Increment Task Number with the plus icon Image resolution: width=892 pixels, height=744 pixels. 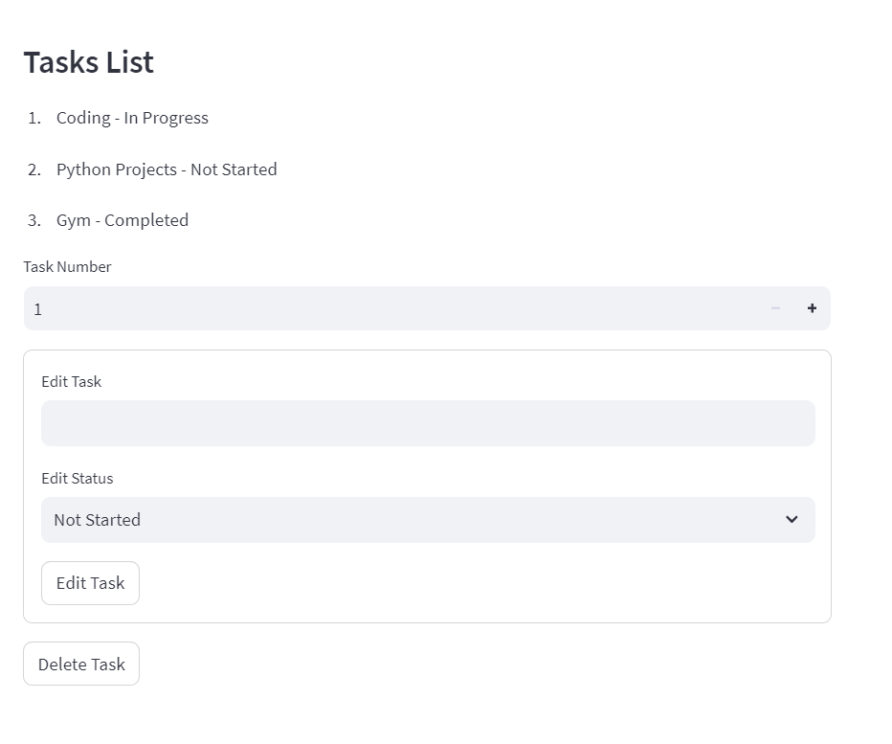(x=812, y=308)
